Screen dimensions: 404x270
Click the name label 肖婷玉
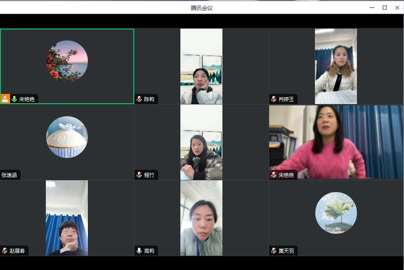coord(286,99)
